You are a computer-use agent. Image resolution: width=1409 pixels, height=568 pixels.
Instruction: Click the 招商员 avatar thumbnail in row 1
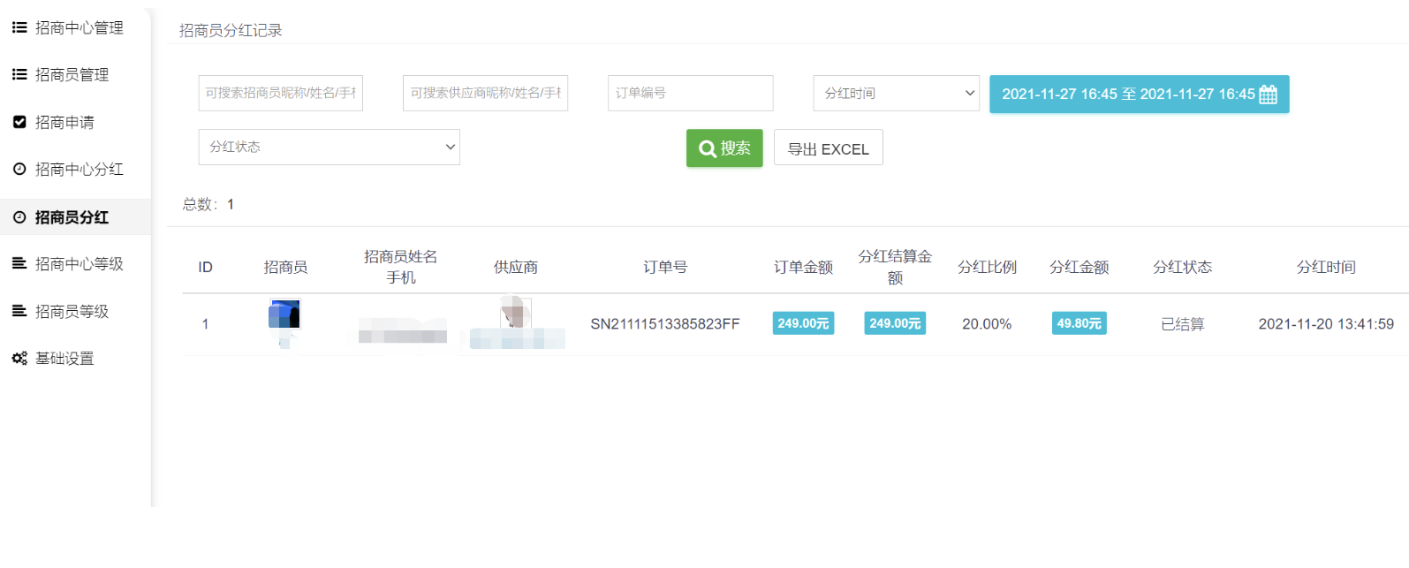point(284,314)
